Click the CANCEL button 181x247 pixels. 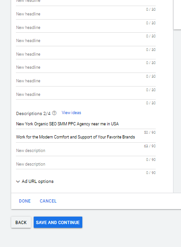pyautogui.click(x=48, y=201)
